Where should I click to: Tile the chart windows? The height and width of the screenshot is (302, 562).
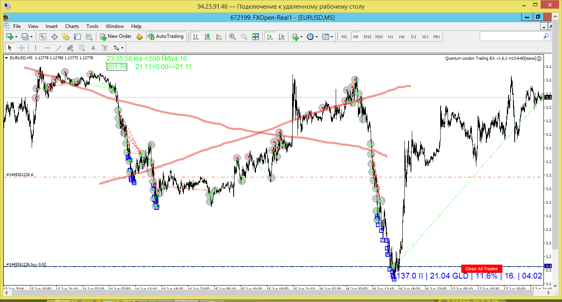[x=255, y=37]
